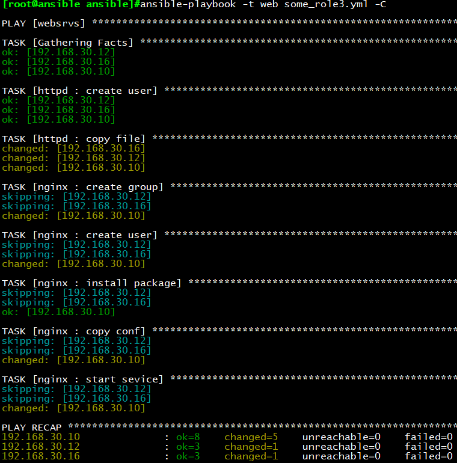
Task: Click ok=3 in the 192.168.30.12 recap row
Action: point(188,446)
